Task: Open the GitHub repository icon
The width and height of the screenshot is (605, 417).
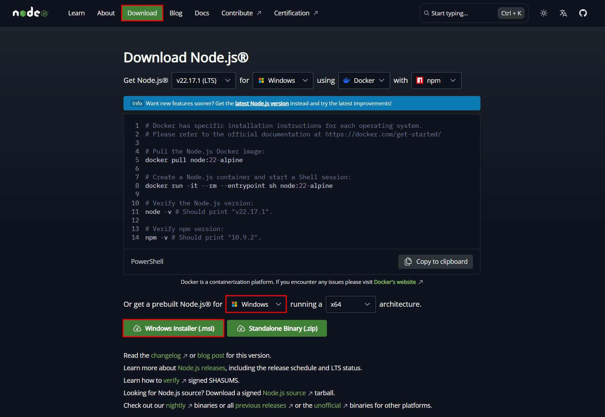Action: (583, 13)
